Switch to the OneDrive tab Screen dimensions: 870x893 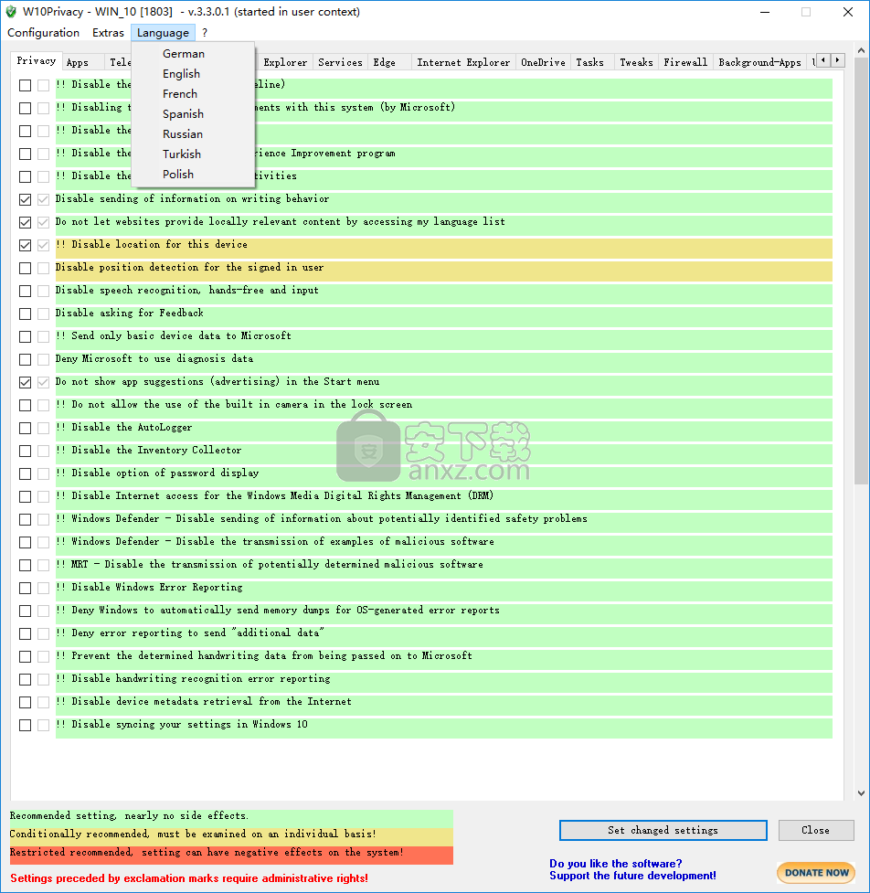click(543, 63)
